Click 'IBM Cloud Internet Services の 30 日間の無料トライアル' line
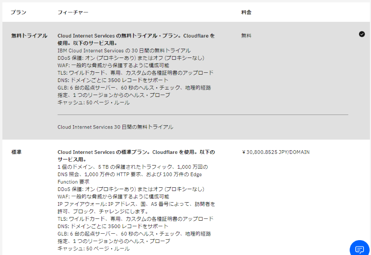Image resolution: width=371 pixels, height=255 pixels. pyautogui.click(x=124, y=51)
